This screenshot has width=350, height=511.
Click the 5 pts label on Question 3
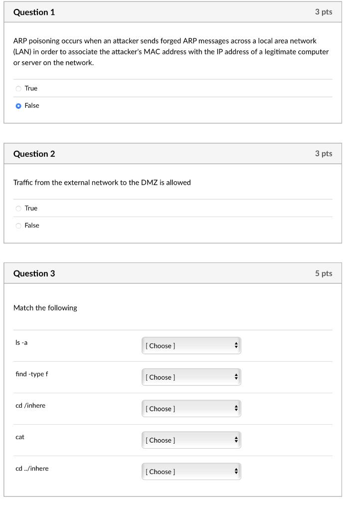323,273
